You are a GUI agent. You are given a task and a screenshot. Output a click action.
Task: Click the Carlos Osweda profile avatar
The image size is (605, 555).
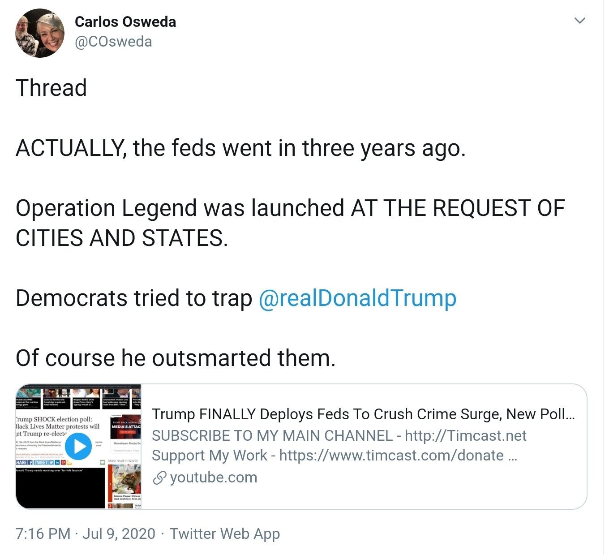pos(40,34)
